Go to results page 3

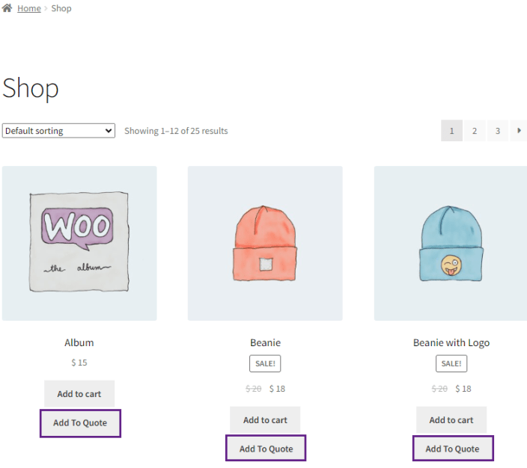[x=497, y=131]
